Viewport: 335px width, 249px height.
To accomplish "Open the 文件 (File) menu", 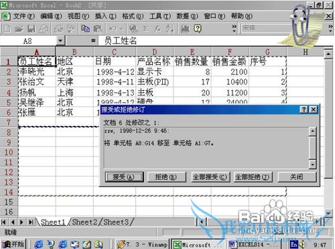I will point(23,16).
